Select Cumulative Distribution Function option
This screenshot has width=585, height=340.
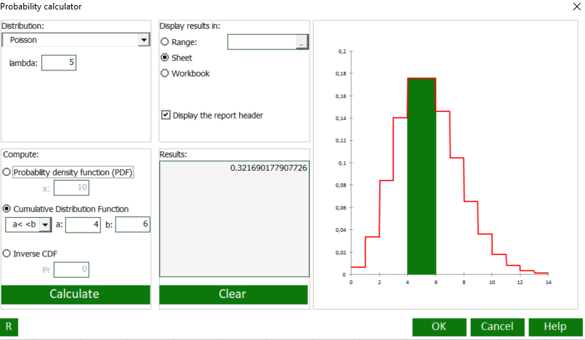[x=7, y=209]
